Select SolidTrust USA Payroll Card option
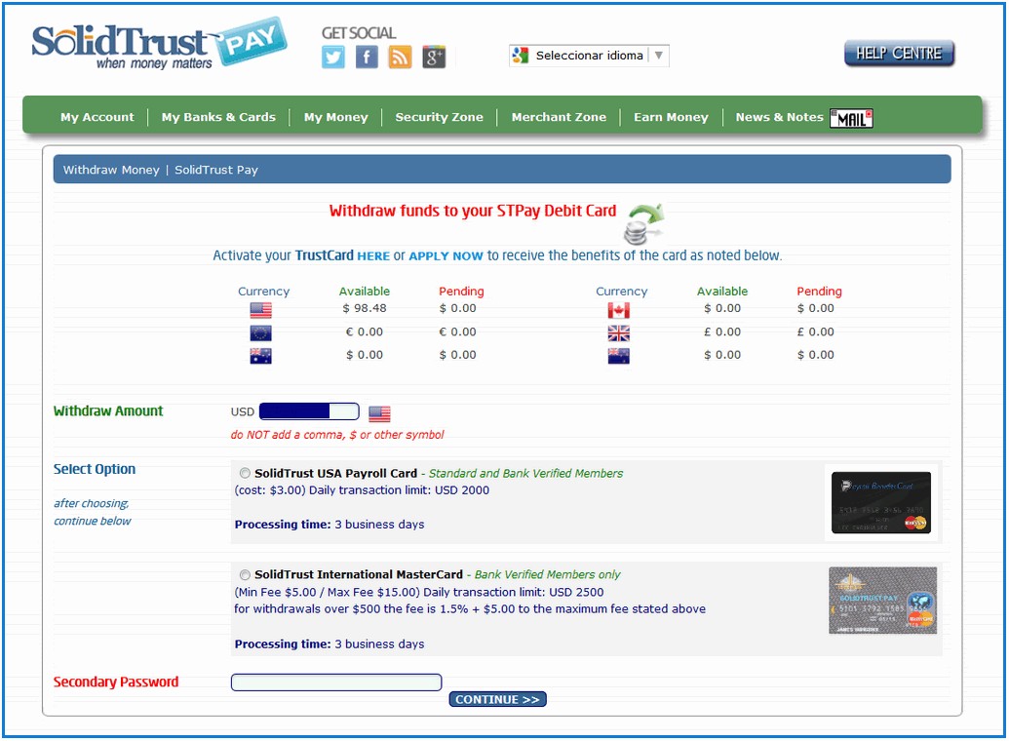This screenshot has width=1009, height=741. coord(245,473)
